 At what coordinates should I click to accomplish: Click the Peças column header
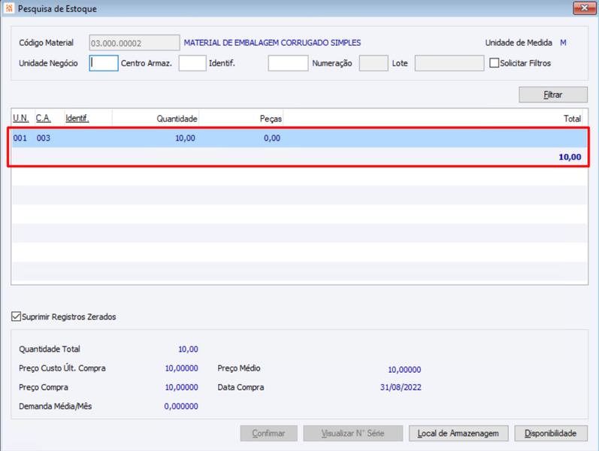271,119
